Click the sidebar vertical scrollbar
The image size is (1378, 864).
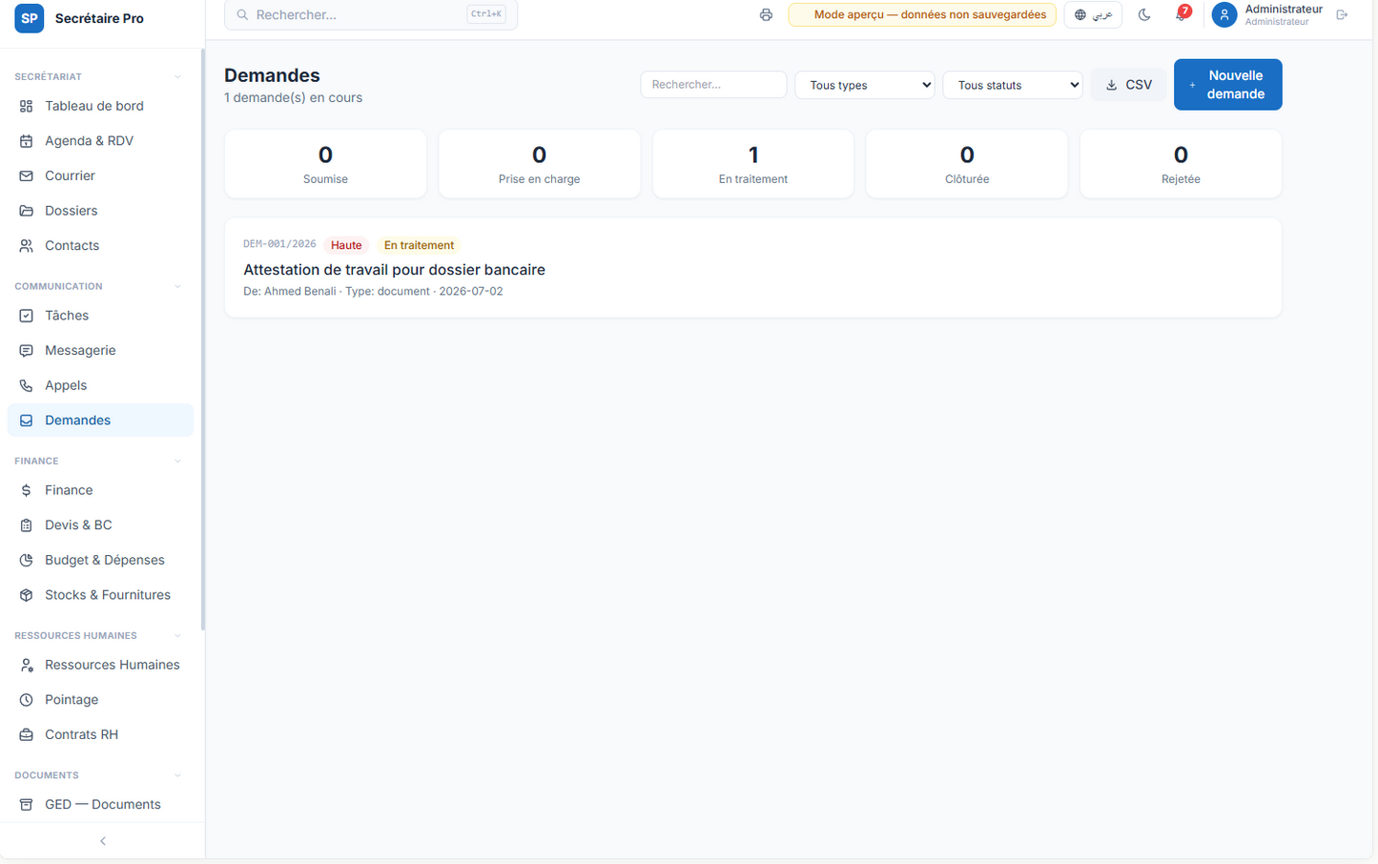click(202, 339)
